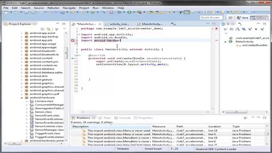Open the Window menu
The height and width of the screenshot is (153, 272).
click(108, 8)
